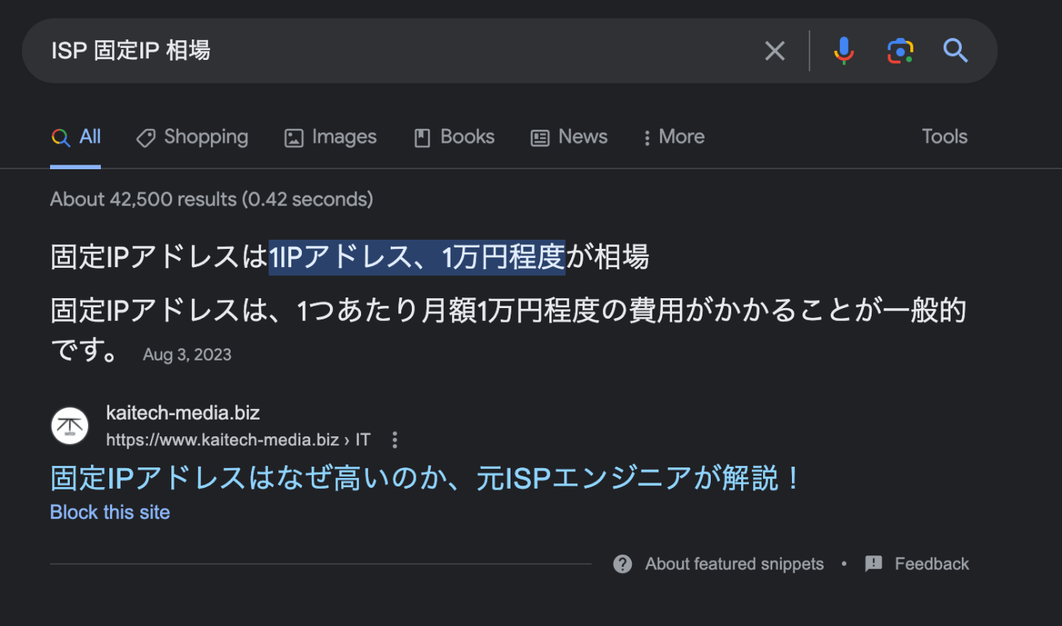Select the All results tab
The height and width of the screenshot is (626, 1062).
click(76, 137)
